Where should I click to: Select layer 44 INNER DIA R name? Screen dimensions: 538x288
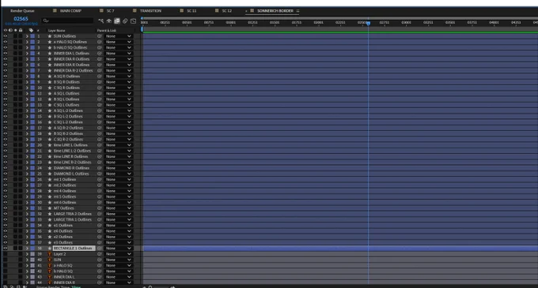pyautogui.click(x=64, y=282)
